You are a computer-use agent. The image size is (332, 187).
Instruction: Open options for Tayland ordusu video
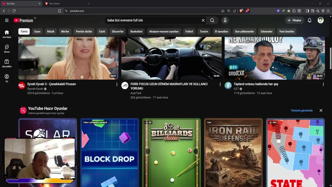(x=323, y=84)
